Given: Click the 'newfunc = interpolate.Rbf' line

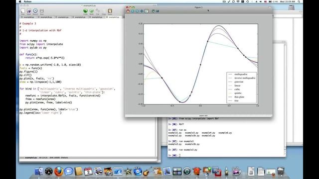Looking at the screenshot, I should coord(63,95).
